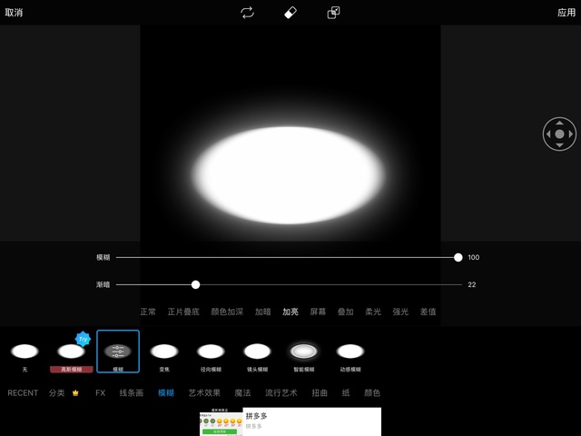Select the 无 (none) effect thumbnail
Screen dimensions: 581x436
(25, 352)
